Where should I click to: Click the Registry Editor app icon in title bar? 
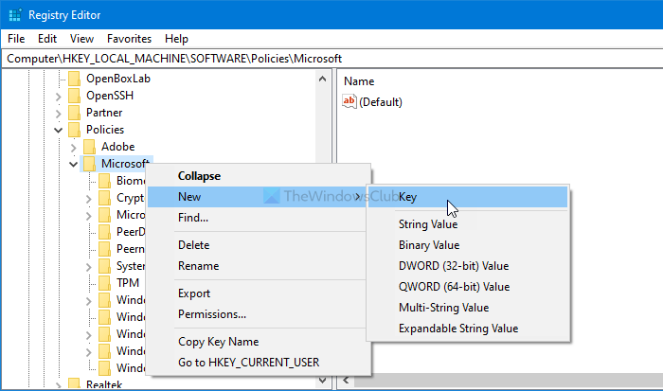[15, 15]
